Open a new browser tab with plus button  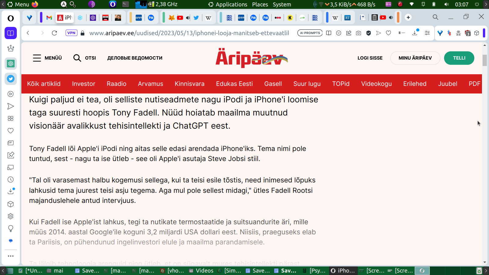pyautogui.click(x=408, y=17)
